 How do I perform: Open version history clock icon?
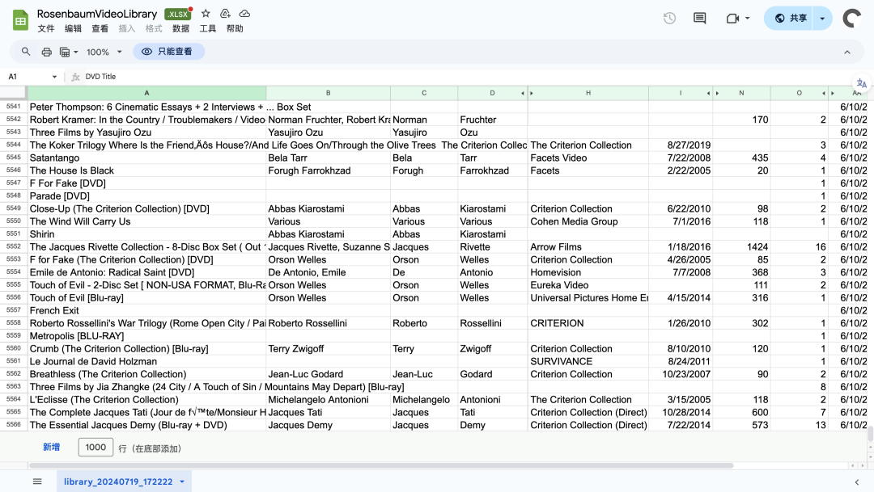[x=669, y=19]
